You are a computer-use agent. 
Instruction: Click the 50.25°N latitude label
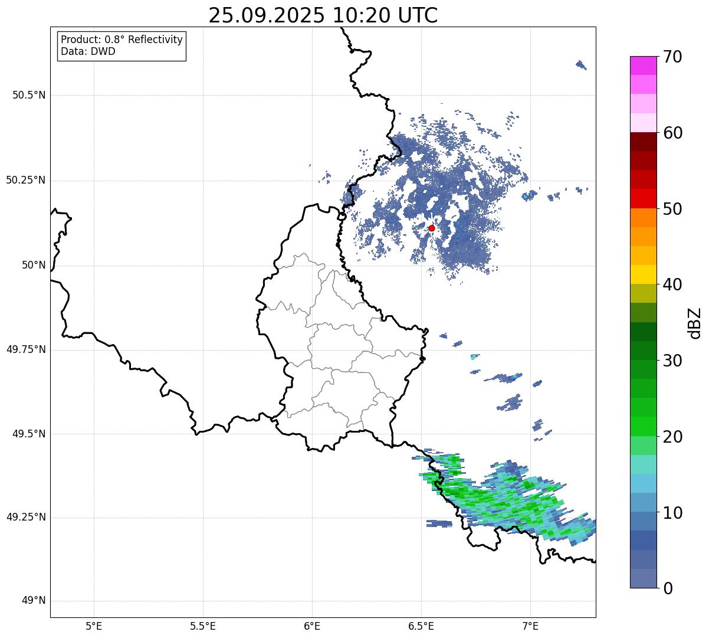(x=26, y=180)
